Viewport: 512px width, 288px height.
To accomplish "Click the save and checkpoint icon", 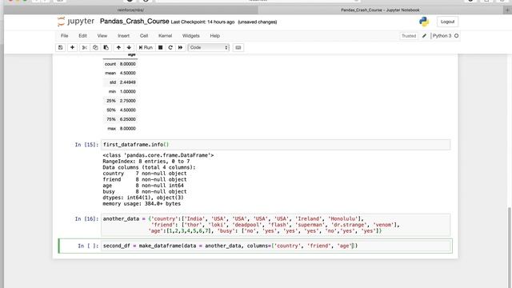I will coord(61,47).
